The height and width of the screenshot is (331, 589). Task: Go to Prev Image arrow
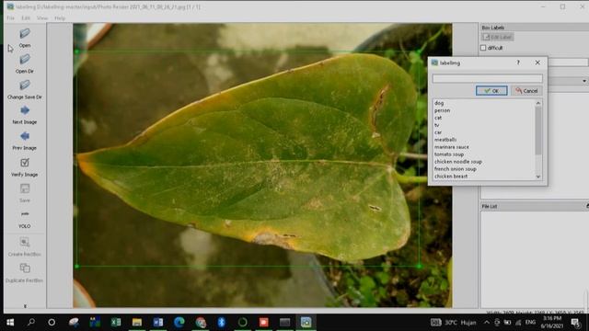(x=25, y=136)
